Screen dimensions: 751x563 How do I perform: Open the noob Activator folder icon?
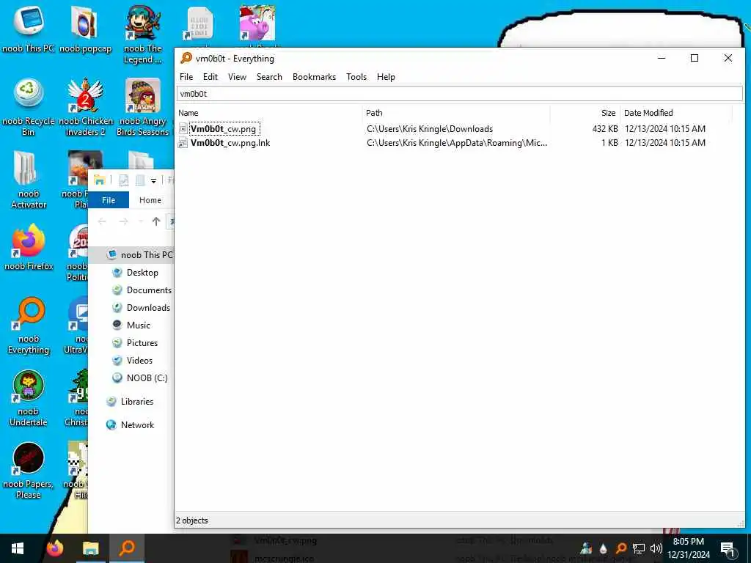pos(29,180)
